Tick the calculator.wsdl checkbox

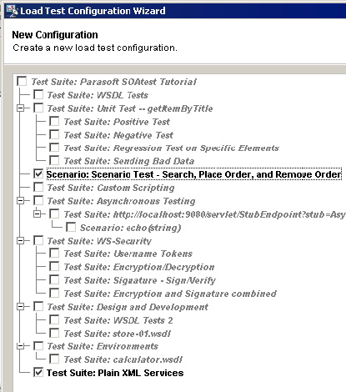tap(54, 359)
